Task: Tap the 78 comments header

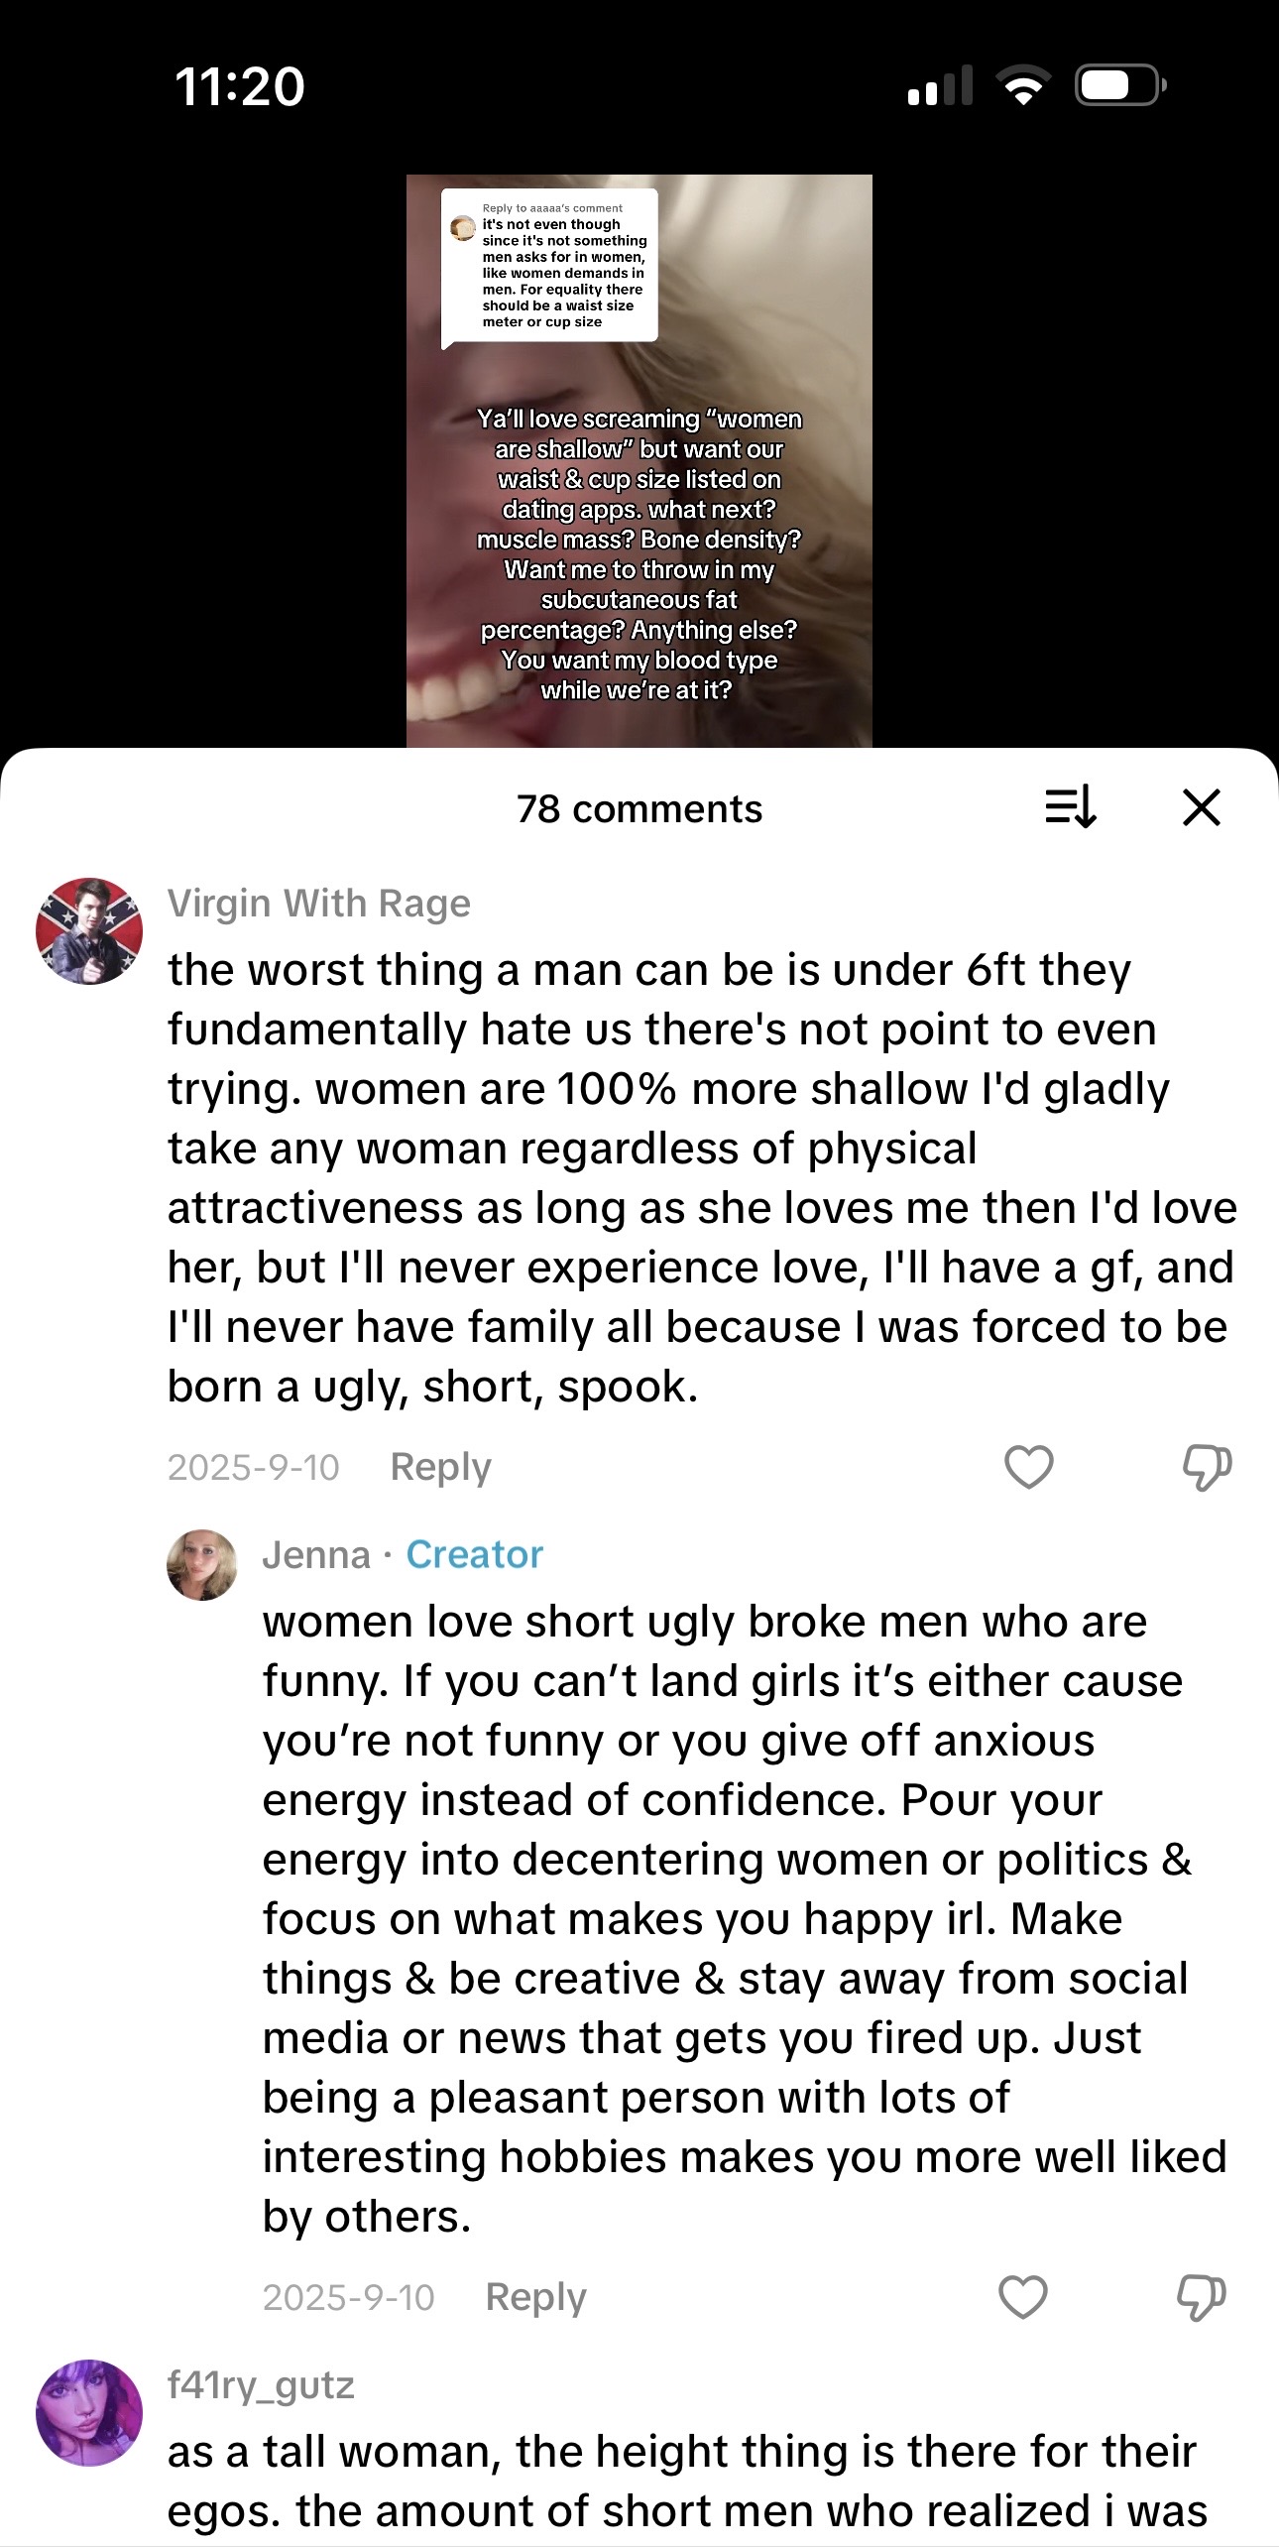Action: click(x=639, y=809)
